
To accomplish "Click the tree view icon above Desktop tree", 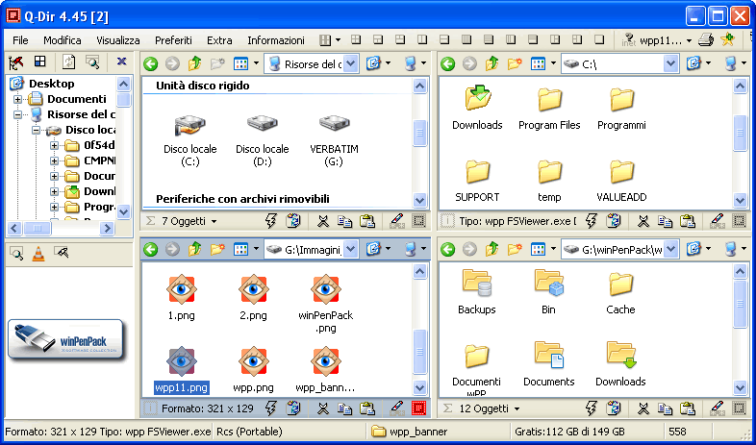I will pyautogui.click(x=16, y=62).
